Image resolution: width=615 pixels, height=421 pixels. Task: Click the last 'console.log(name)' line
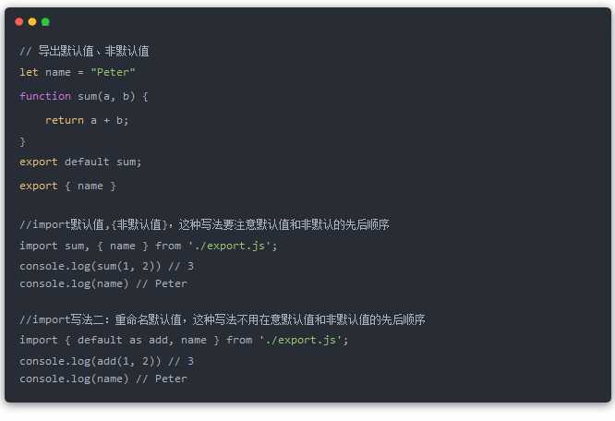102,379
